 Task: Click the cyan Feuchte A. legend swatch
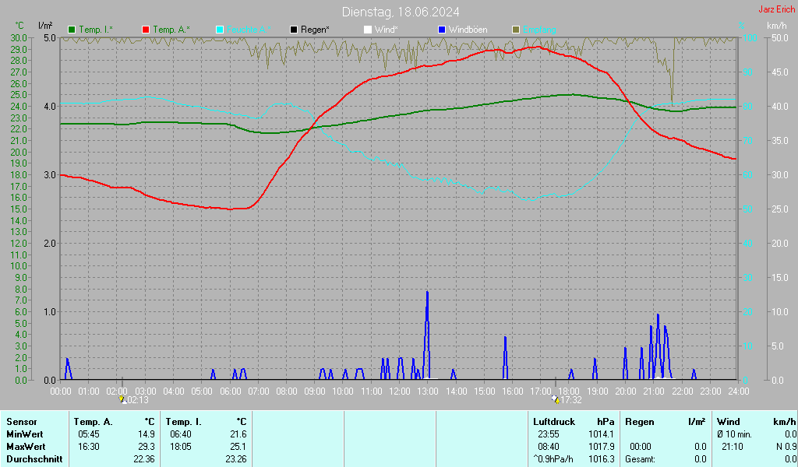pos(220,30)
